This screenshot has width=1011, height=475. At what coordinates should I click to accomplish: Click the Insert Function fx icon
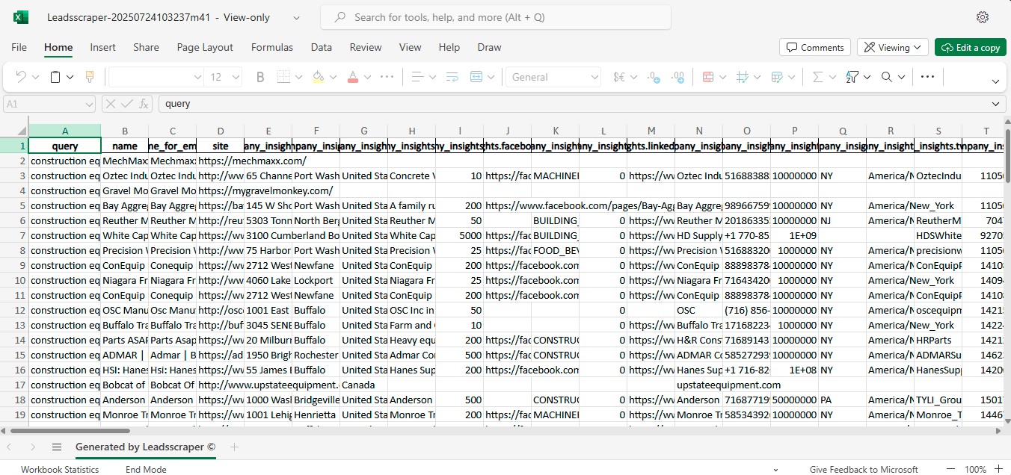144,104
